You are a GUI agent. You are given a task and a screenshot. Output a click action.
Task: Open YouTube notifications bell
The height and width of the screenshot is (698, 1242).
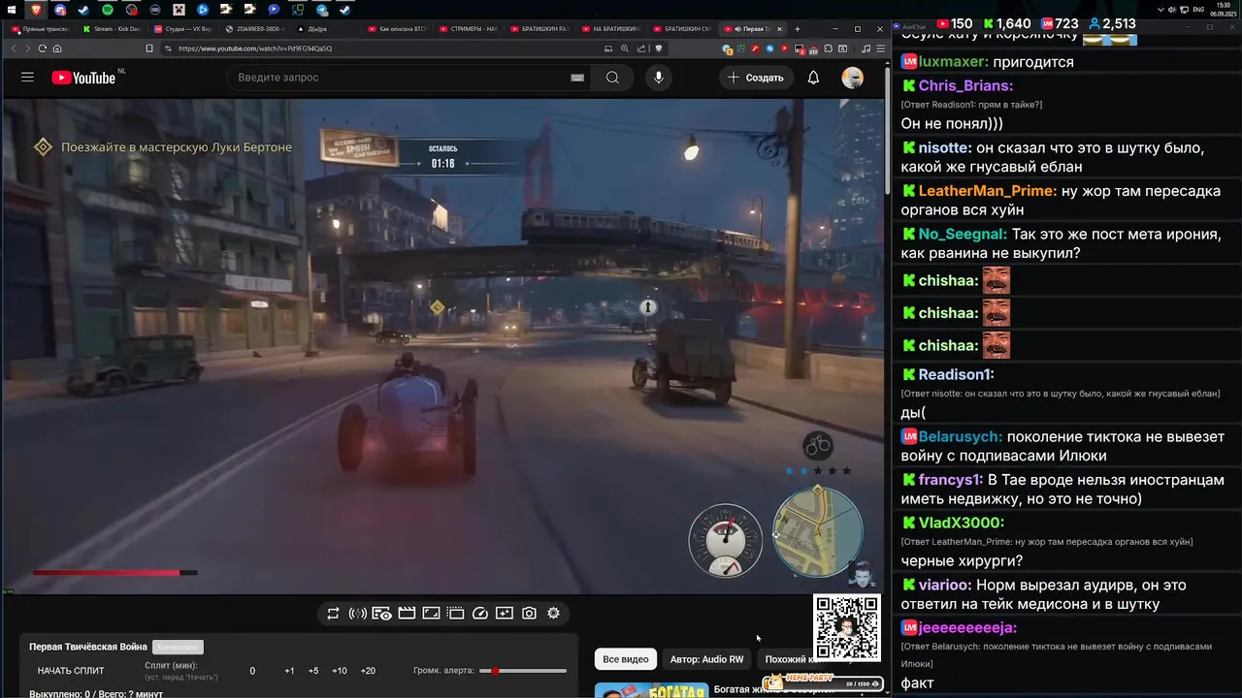(x=813, y=78)
